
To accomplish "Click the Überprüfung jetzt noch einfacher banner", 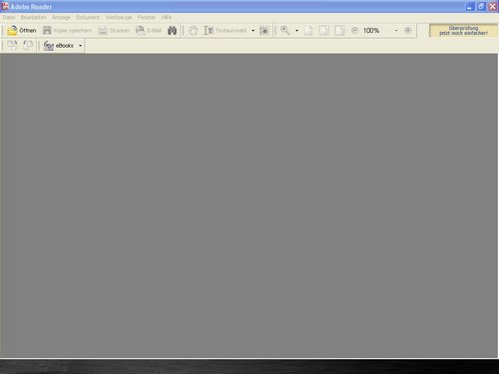I will (463, 31).
